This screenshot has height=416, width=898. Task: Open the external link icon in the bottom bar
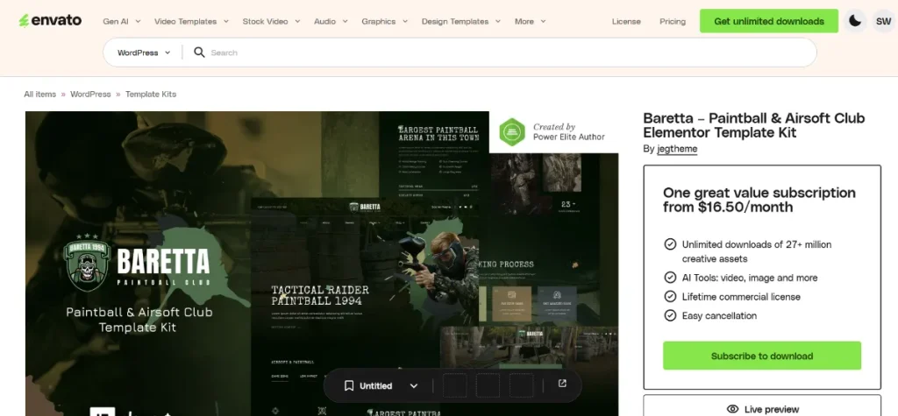[562, 384]
